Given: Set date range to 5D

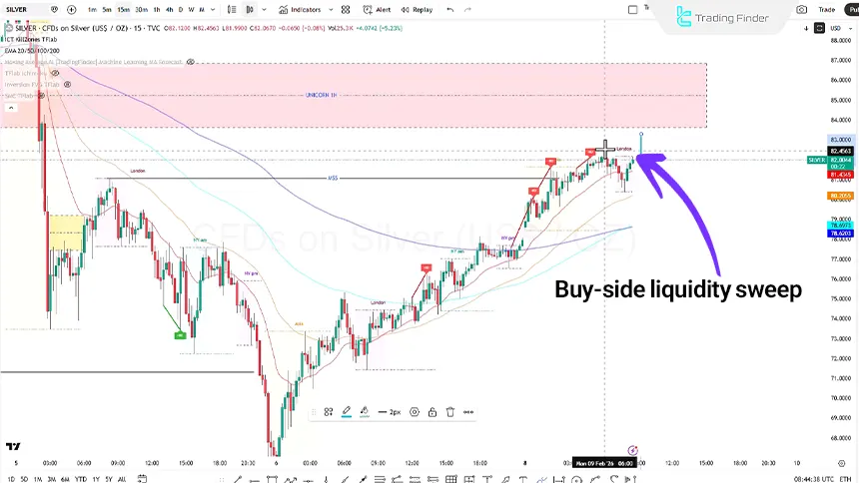Looking at the screenshot, I should [x=24, y=479].
